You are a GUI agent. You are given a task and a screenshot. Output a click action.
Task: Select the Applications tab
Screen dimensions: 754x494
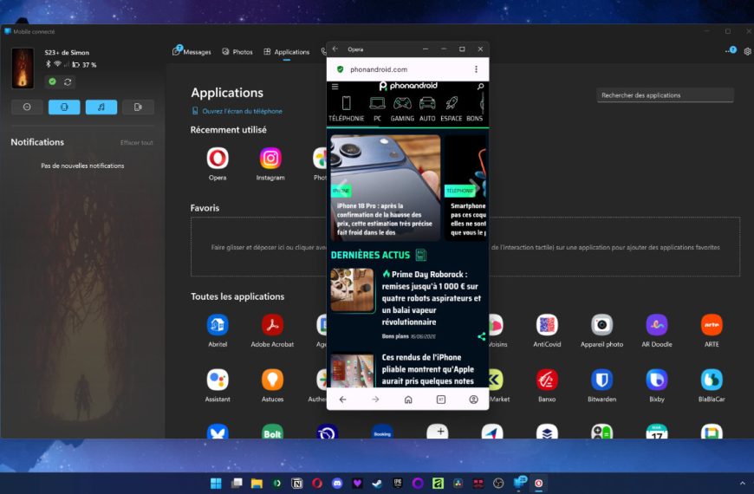(287, 51)
